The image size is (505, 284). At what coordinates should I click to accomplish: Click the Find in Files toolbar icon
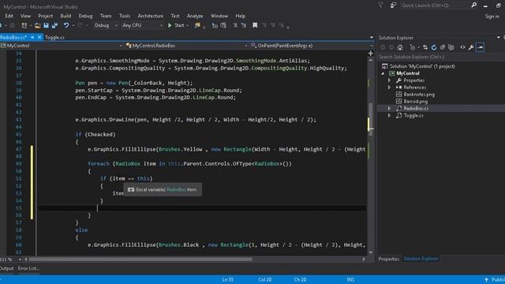click(197, 25)
